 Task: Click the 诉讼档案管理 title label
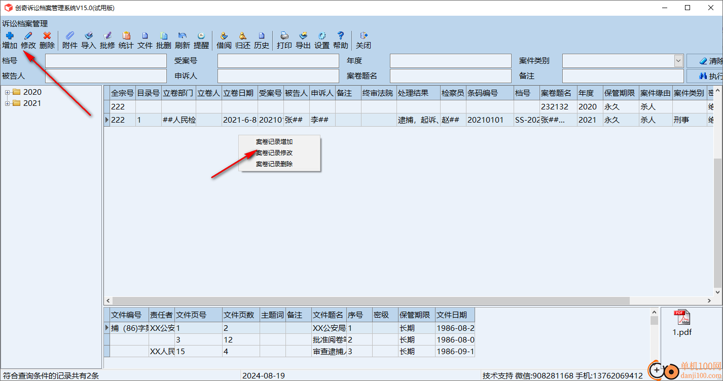(25, 23)
